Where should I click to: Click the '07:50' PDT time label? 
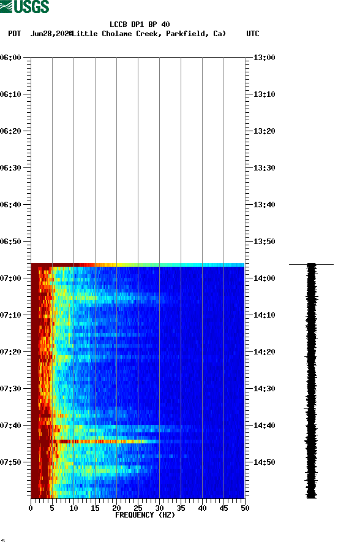click(x=11, y=462)
